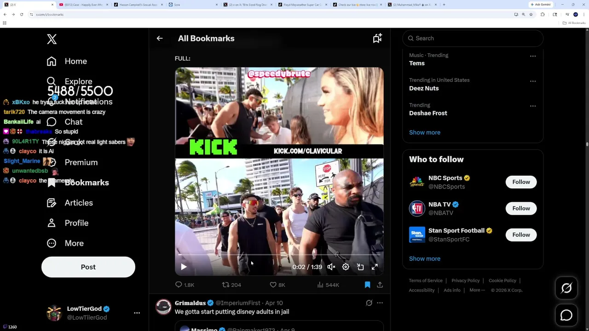Open the Accessibility footer link

(x=422, y=290)
